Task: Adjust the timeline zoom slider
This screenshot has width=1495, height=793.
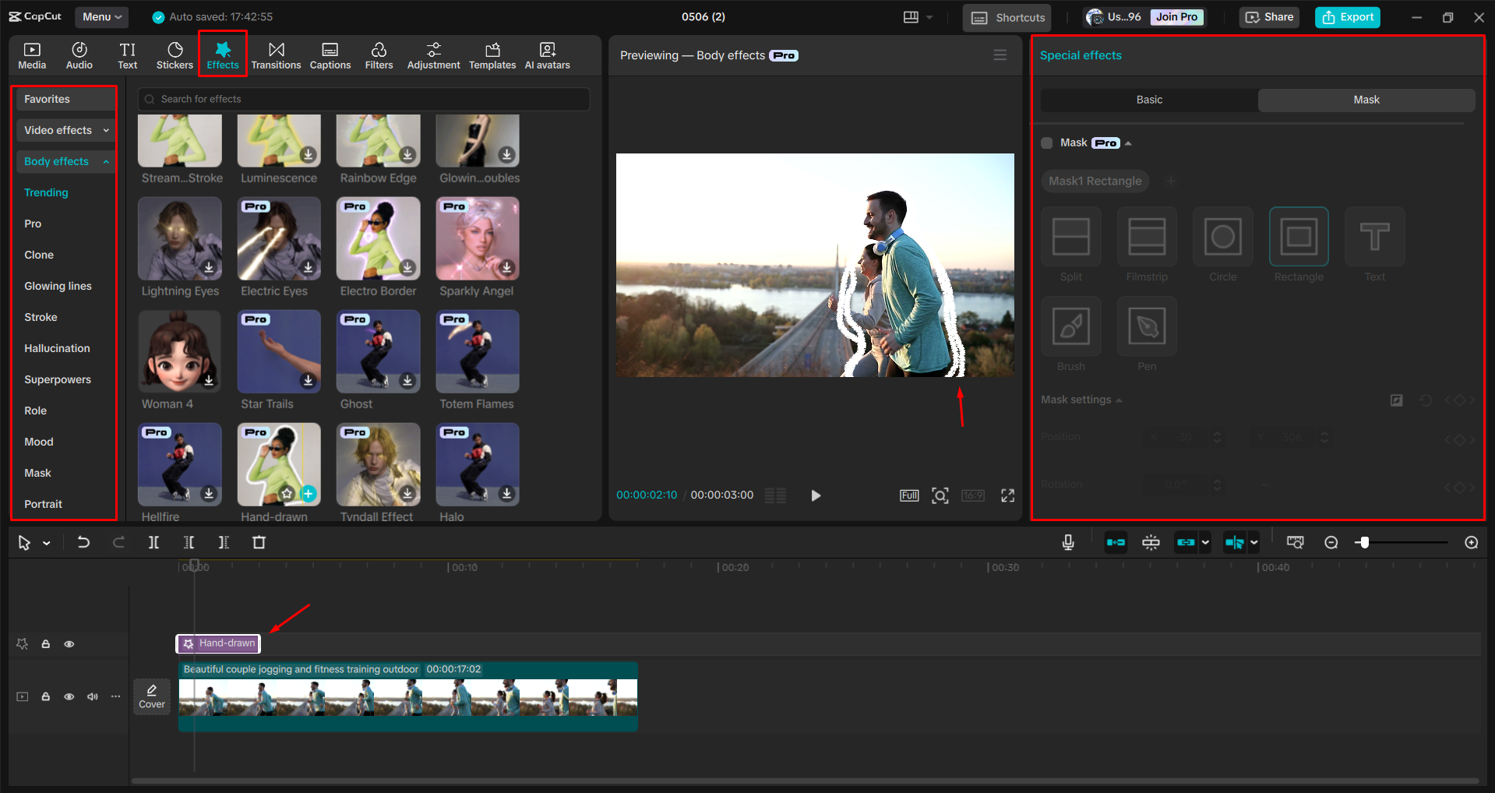Action: [1364, 542]
